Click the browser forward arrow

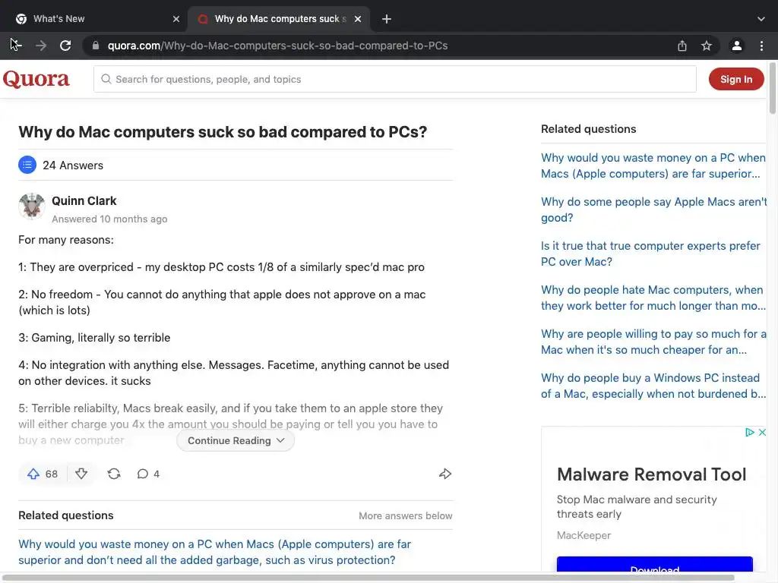41,46
